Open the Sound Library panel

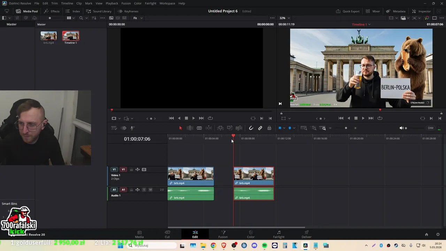(x=99, y=11)
